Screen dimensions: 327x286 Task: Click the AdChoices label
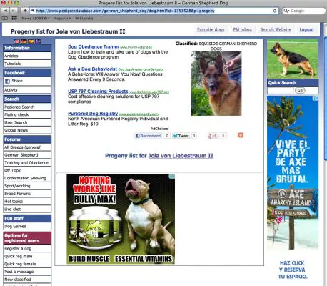click(159, 129)
